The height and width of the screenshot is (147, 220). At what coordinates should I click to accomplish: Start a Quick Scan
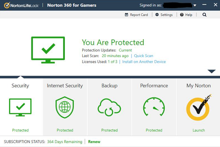[x=143, y=56]
